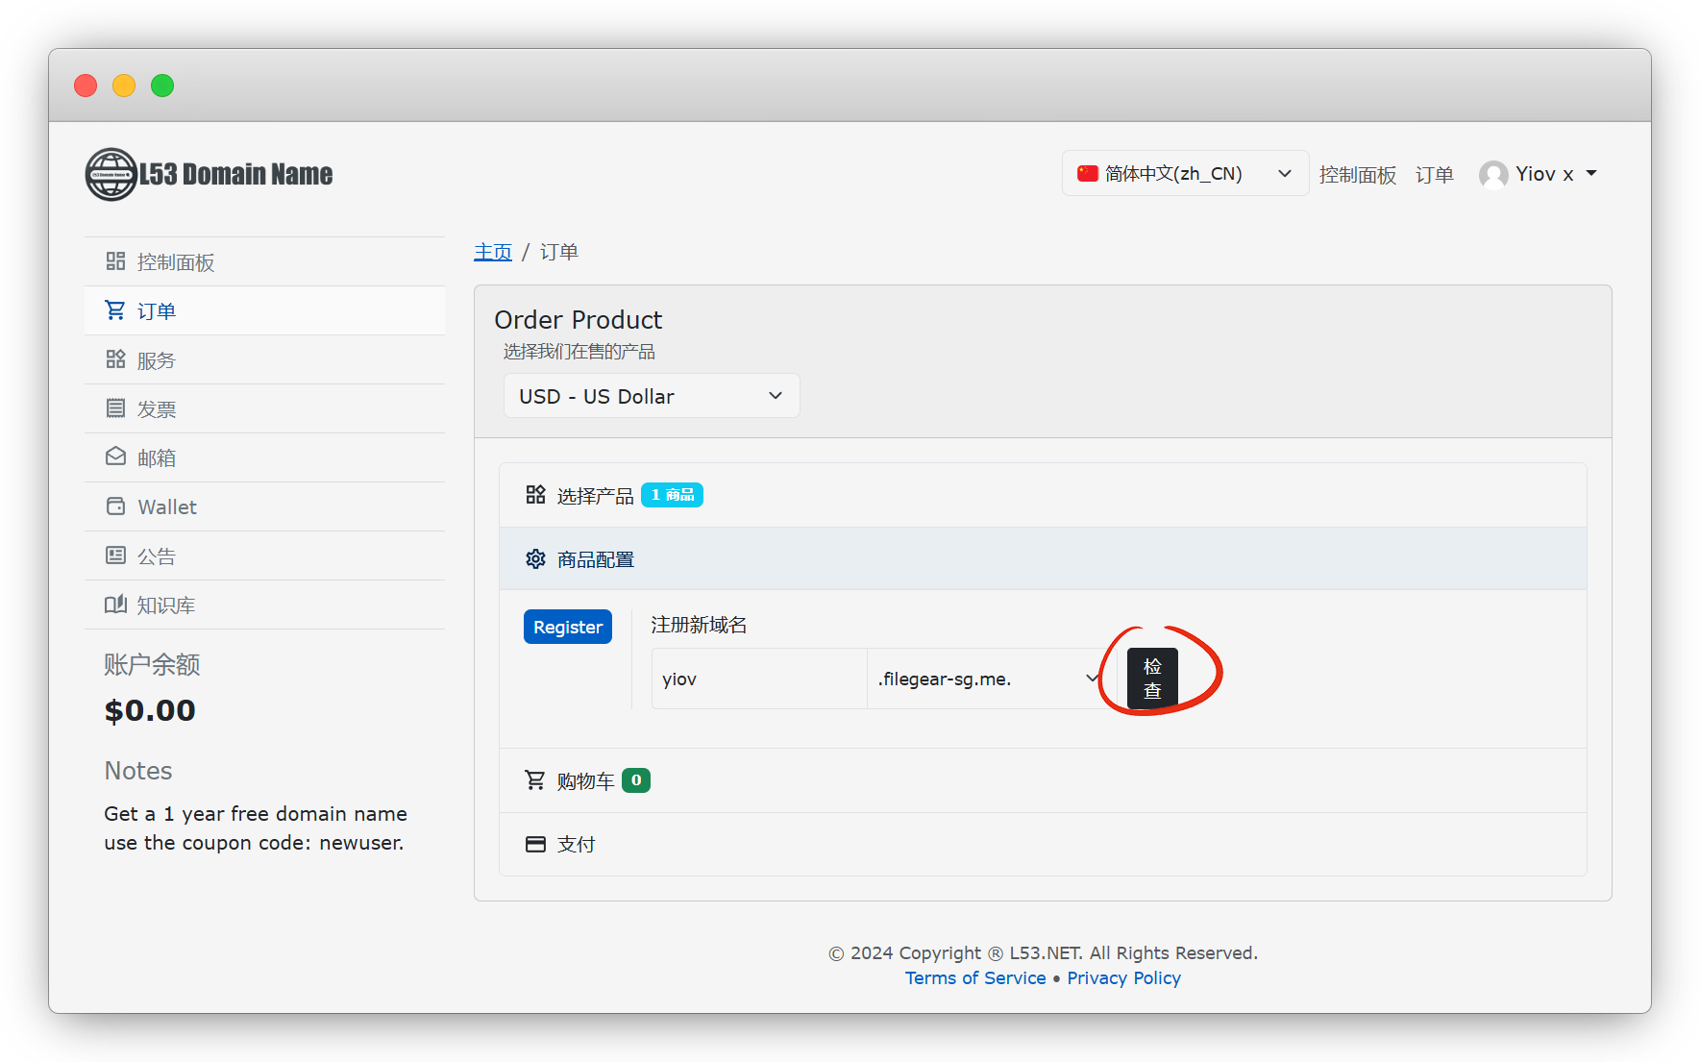Click the gear icon next to 商品配置
Viewport: 1700px width, 1062px height.
pos(535,559)
